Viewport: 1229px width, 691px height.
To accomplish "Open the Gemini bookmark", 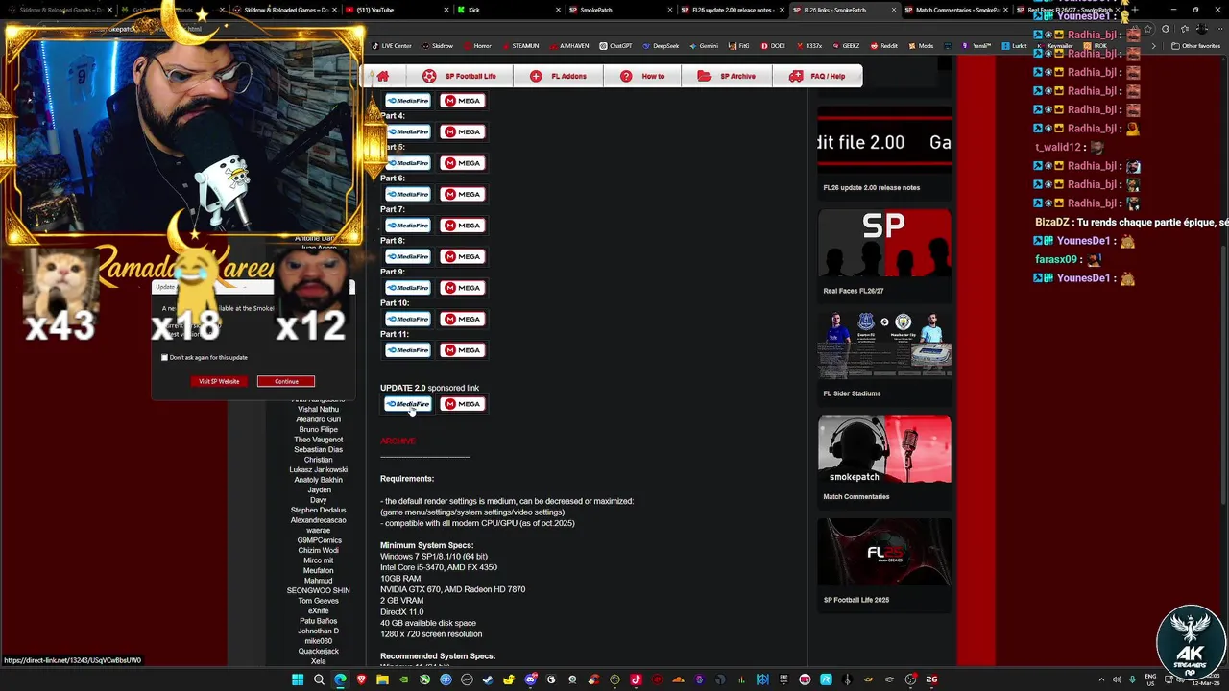I will click(705, 45).
